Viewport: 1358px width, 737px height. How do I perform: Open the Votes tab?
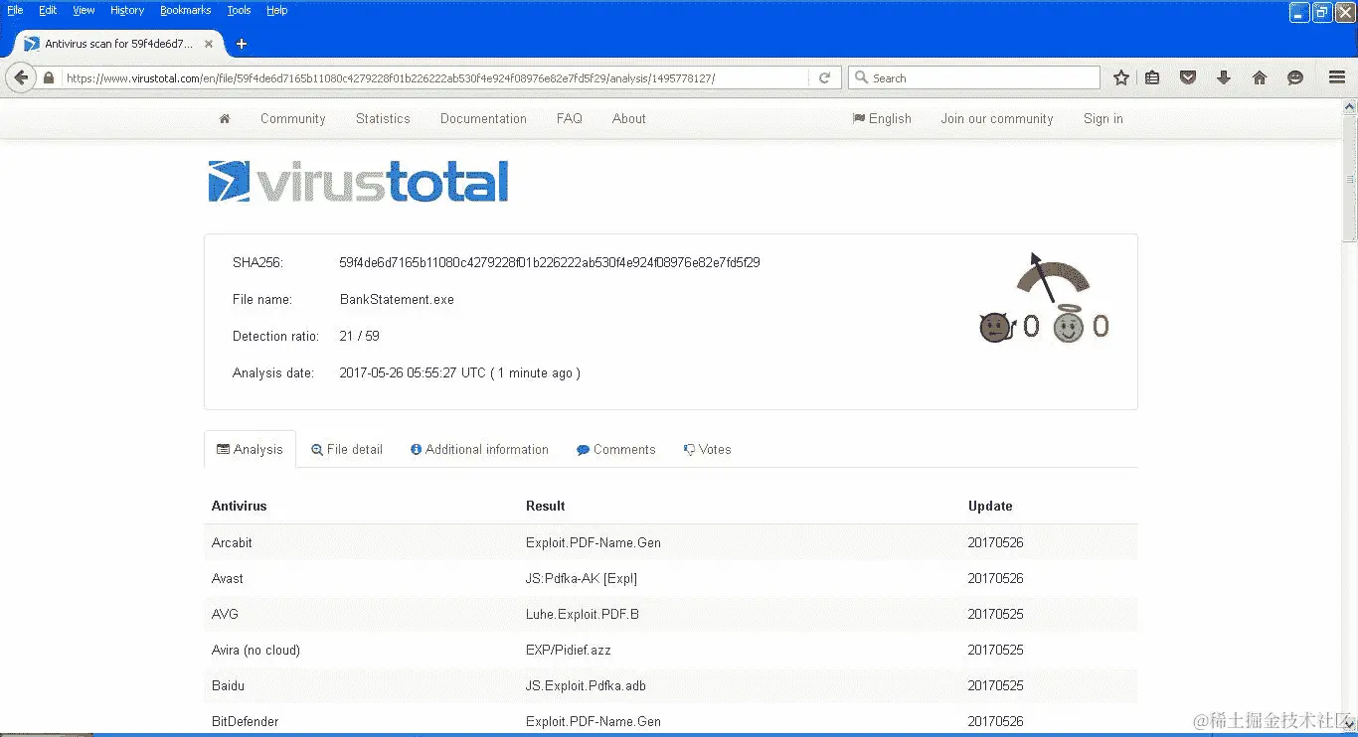coord(708,449)
